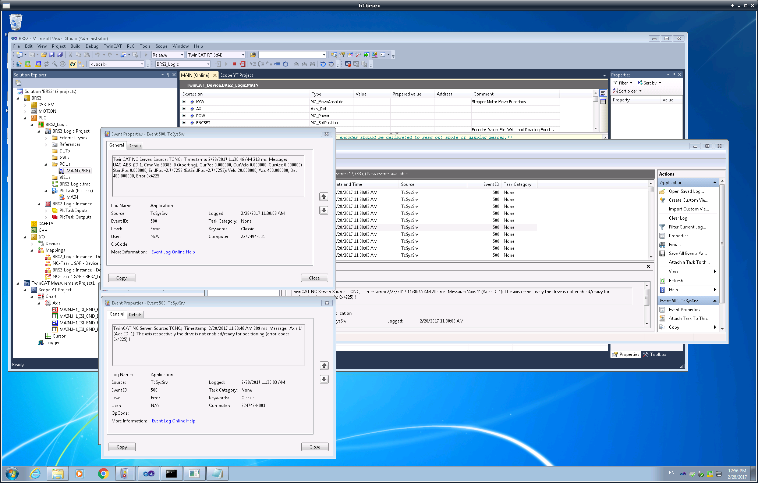Click the Save toolbar icon
The image size is (758, 483).
(x=52, y=55)
